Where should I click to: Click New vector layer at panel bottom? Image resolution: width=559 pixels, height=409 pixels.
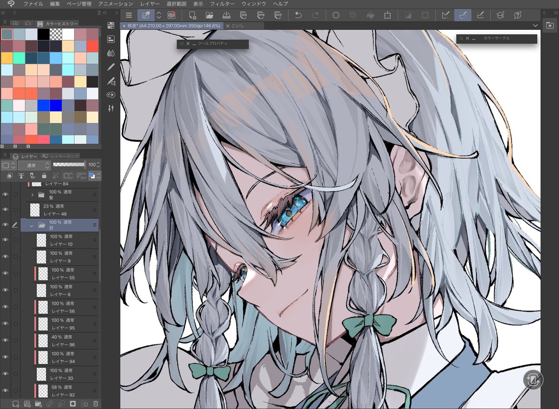pos(27,404)
